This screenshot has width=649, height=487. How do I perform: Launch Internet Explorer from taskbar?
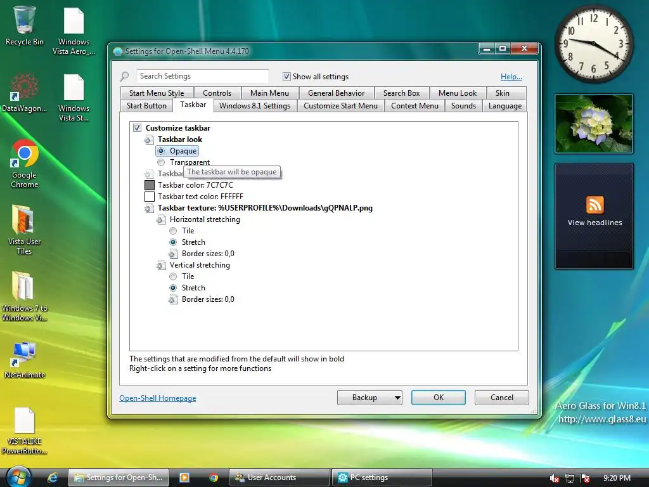[x=52, y=477]
